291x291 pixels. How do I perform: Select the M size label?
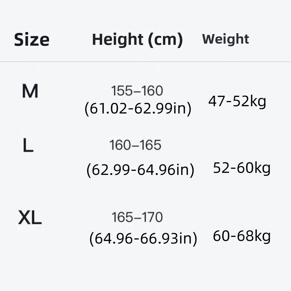point(30,91)
